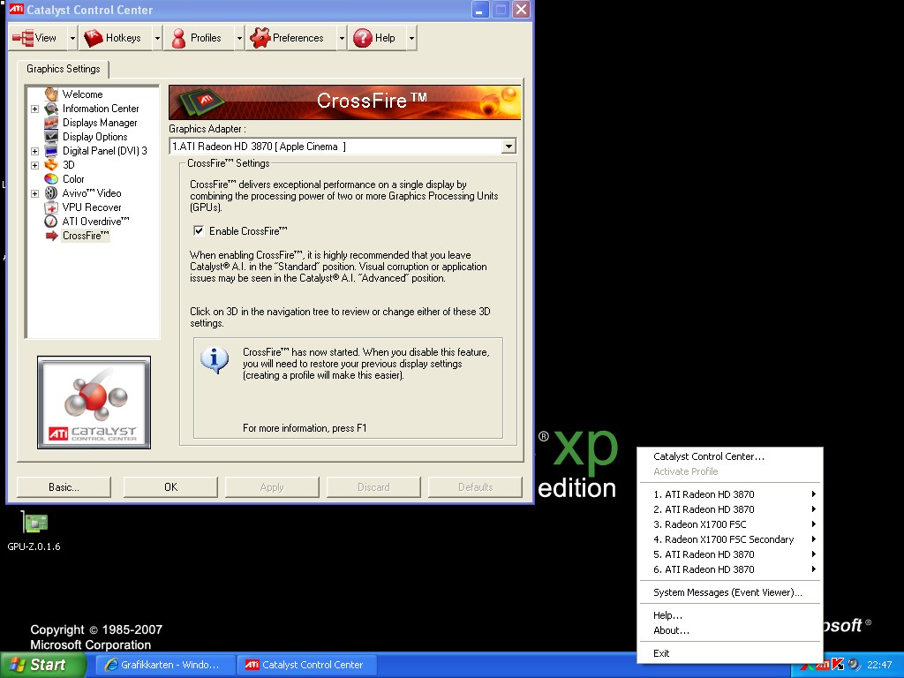Viewport: 904px width, 678px height.
Task: Click the OK button
Action: (170, 487)
